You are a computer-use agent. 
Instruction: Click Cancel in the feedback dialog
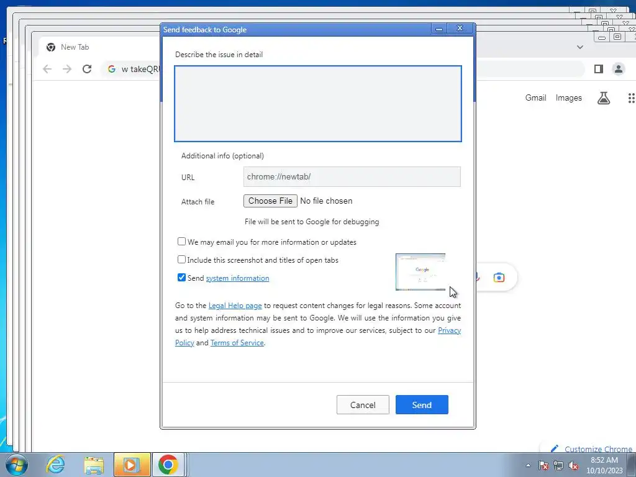click(x=363, y=405)
